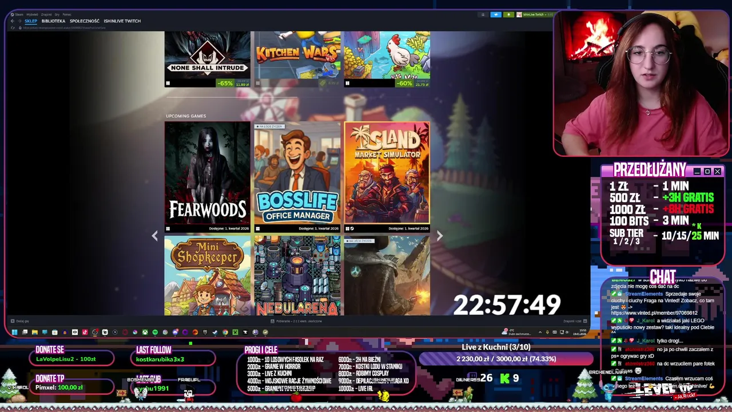The image size is (732, 412).
Task: Open Task View on the taskbar
Action: (25, 332)
